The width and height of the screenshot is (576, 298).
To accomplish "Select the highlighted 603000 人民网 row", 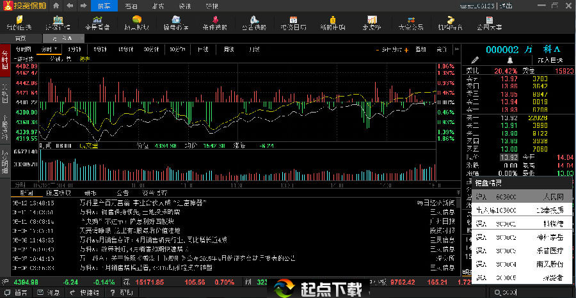I will coord(522,198).
